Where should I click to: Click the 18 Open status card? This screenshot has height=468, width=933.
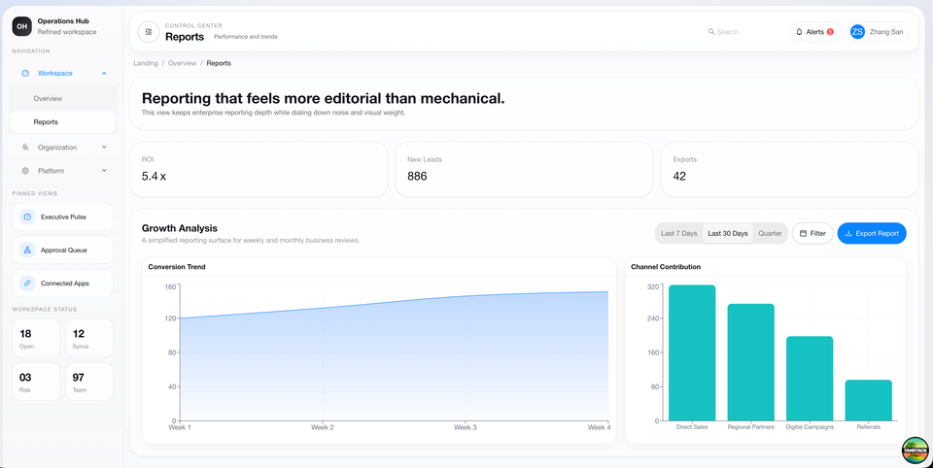[x=36, y=338]
